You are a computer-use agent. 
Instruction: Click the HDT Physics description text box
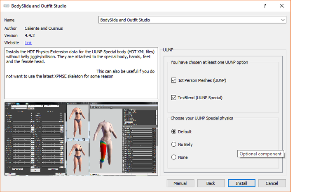pos(81,73)
